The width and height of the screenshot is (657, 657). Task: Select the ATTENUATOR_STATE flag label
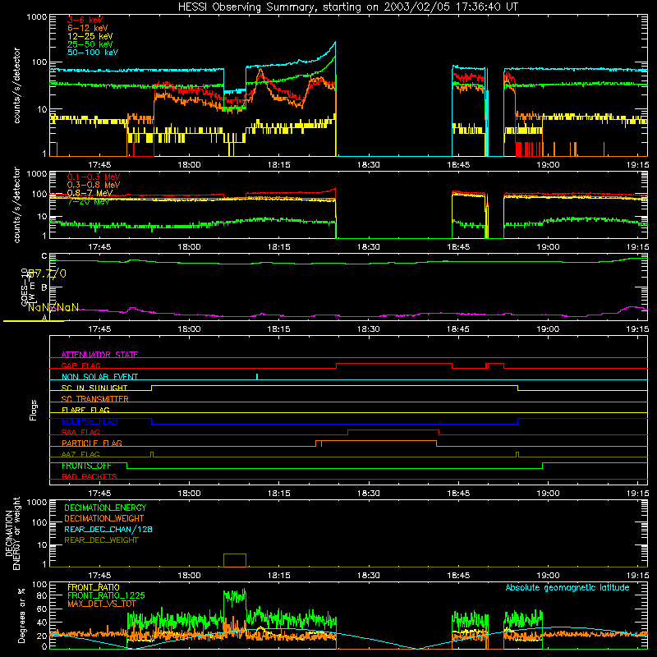pos(99,355)
